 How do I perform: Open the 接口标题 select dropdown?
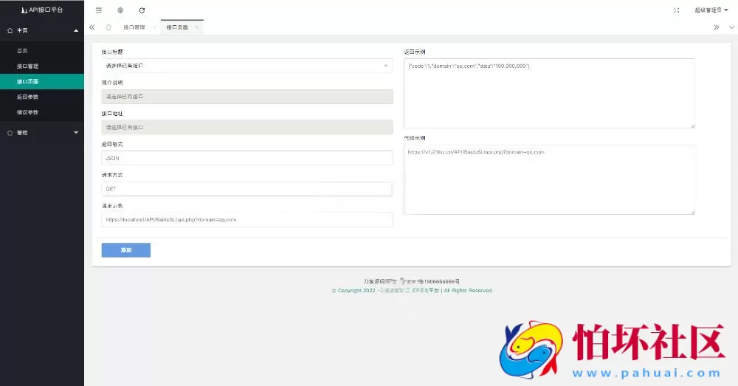(x=246, y=66)
